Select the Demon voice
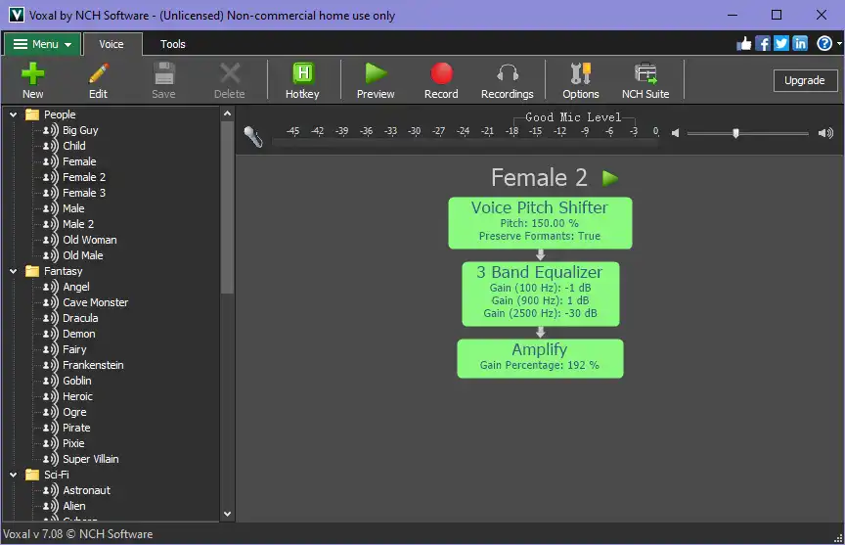Viewport: 845px width, 545px height. click(78, 334)
